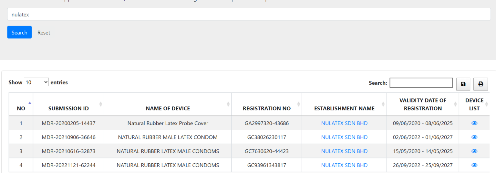The width and height of the screenshot is (496, 173).
Task: Sort table by NO column
Action: 21,108
